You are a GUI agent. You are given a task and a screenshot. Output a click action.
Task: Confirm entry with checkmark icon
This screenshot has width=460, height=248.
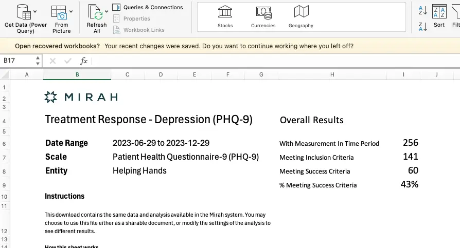(x=68, y=61)
